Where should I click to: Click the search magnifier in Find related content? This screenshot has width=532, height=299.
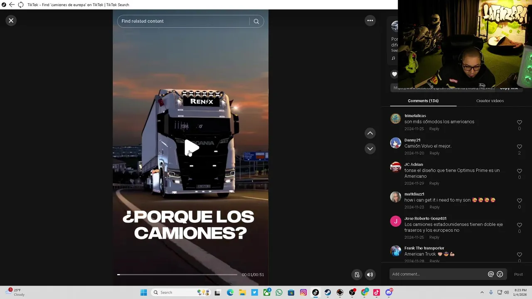pyautogui.click(x=256, y=21)
